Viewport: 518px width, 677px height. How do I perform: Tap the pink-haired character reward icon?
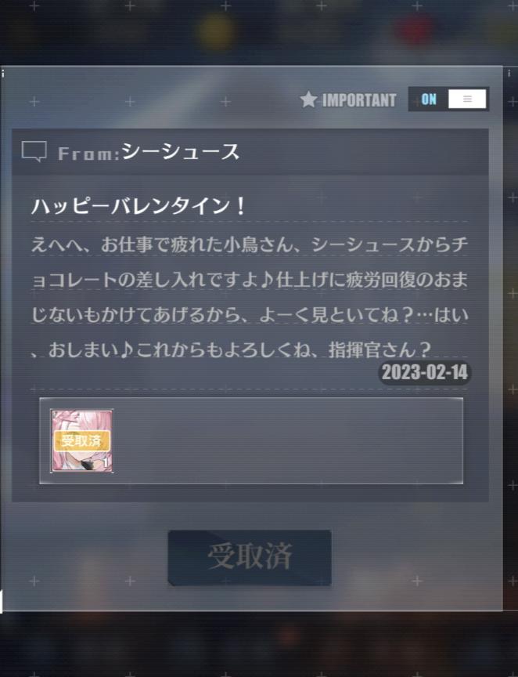tap(82, 441)
